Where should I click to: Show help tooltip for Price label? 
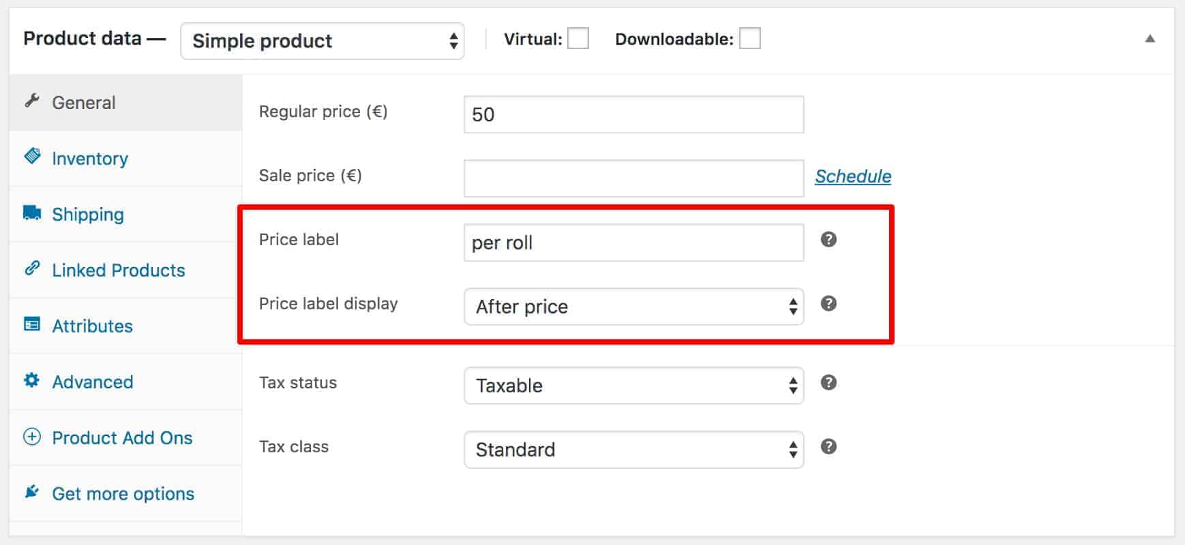(828, 239)
